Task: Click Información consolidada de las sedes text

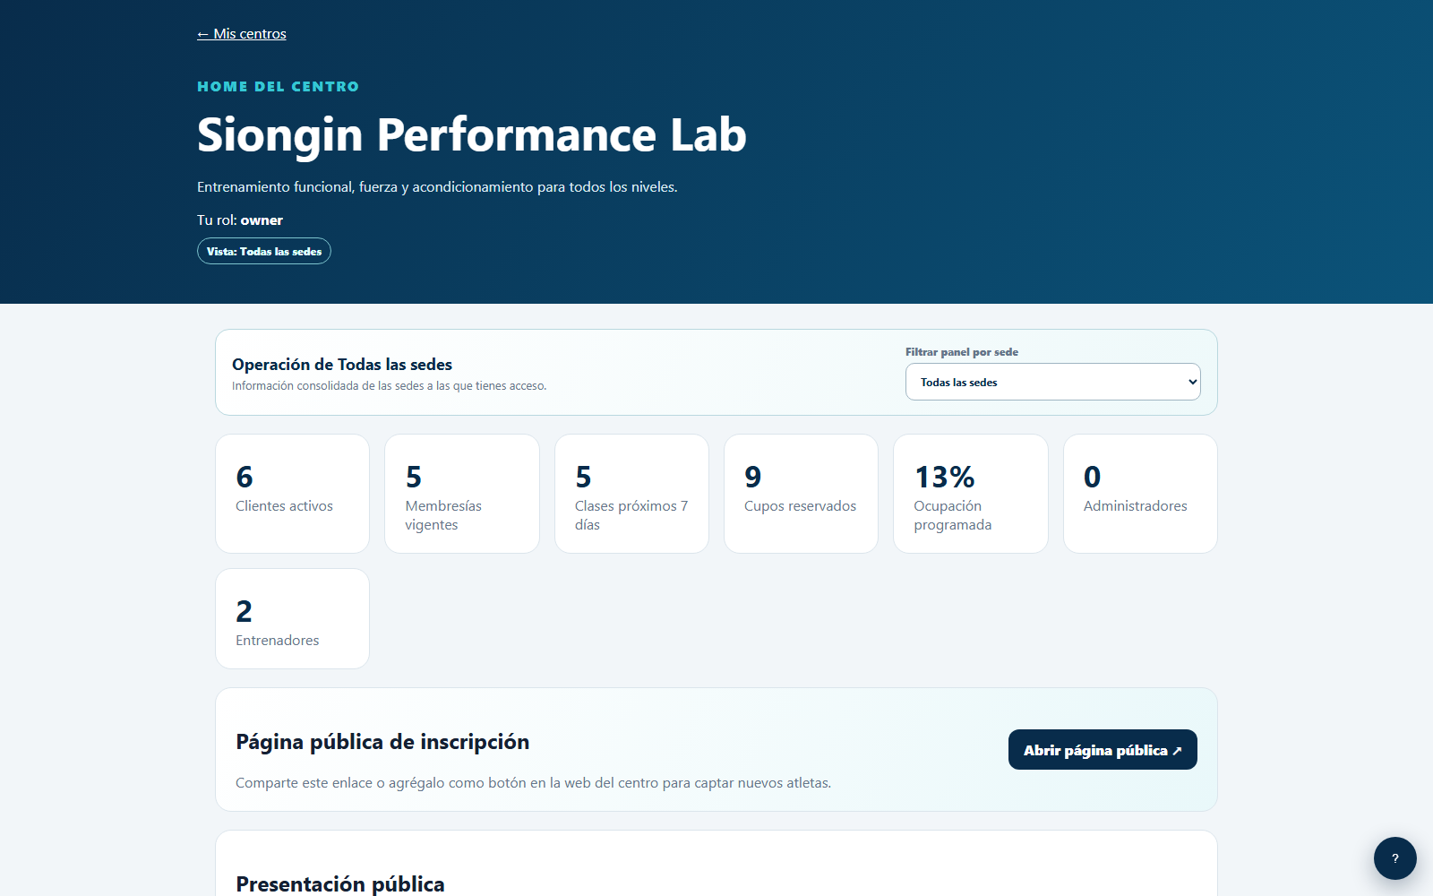Action: (389, 386)
